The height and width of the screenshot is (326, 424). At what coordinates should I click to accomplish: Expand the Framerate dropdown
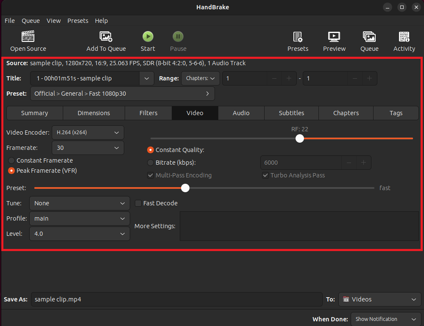(x=87, y=148)
